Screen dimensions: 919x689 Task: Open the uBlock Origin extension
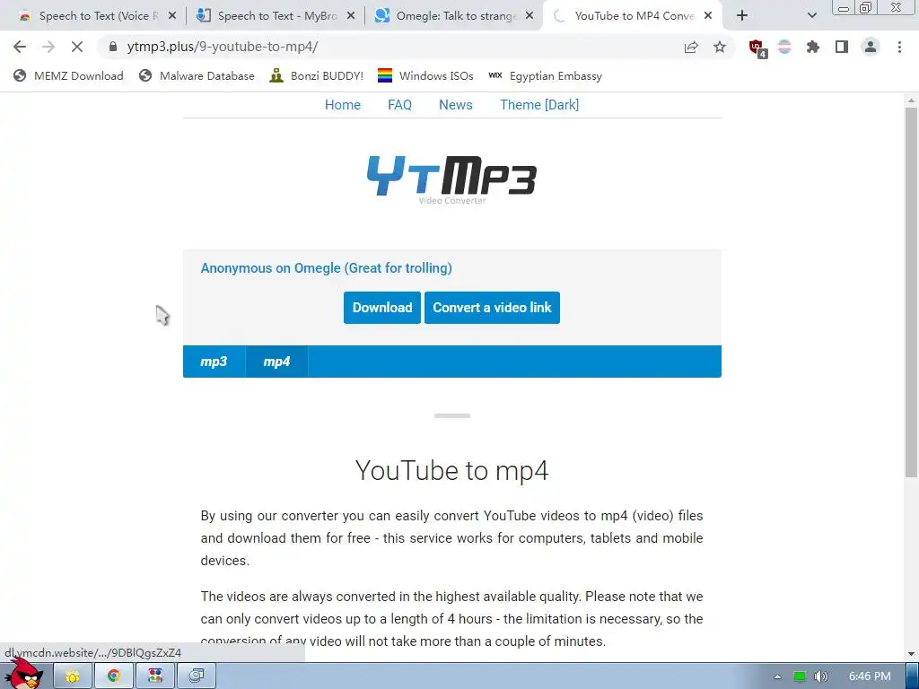tap(757, 48)
